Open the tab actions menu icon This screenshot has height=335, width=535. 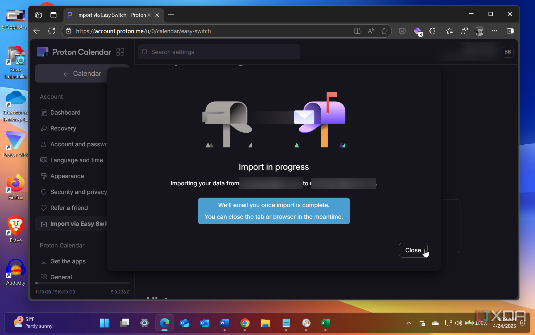pos(53,15)
